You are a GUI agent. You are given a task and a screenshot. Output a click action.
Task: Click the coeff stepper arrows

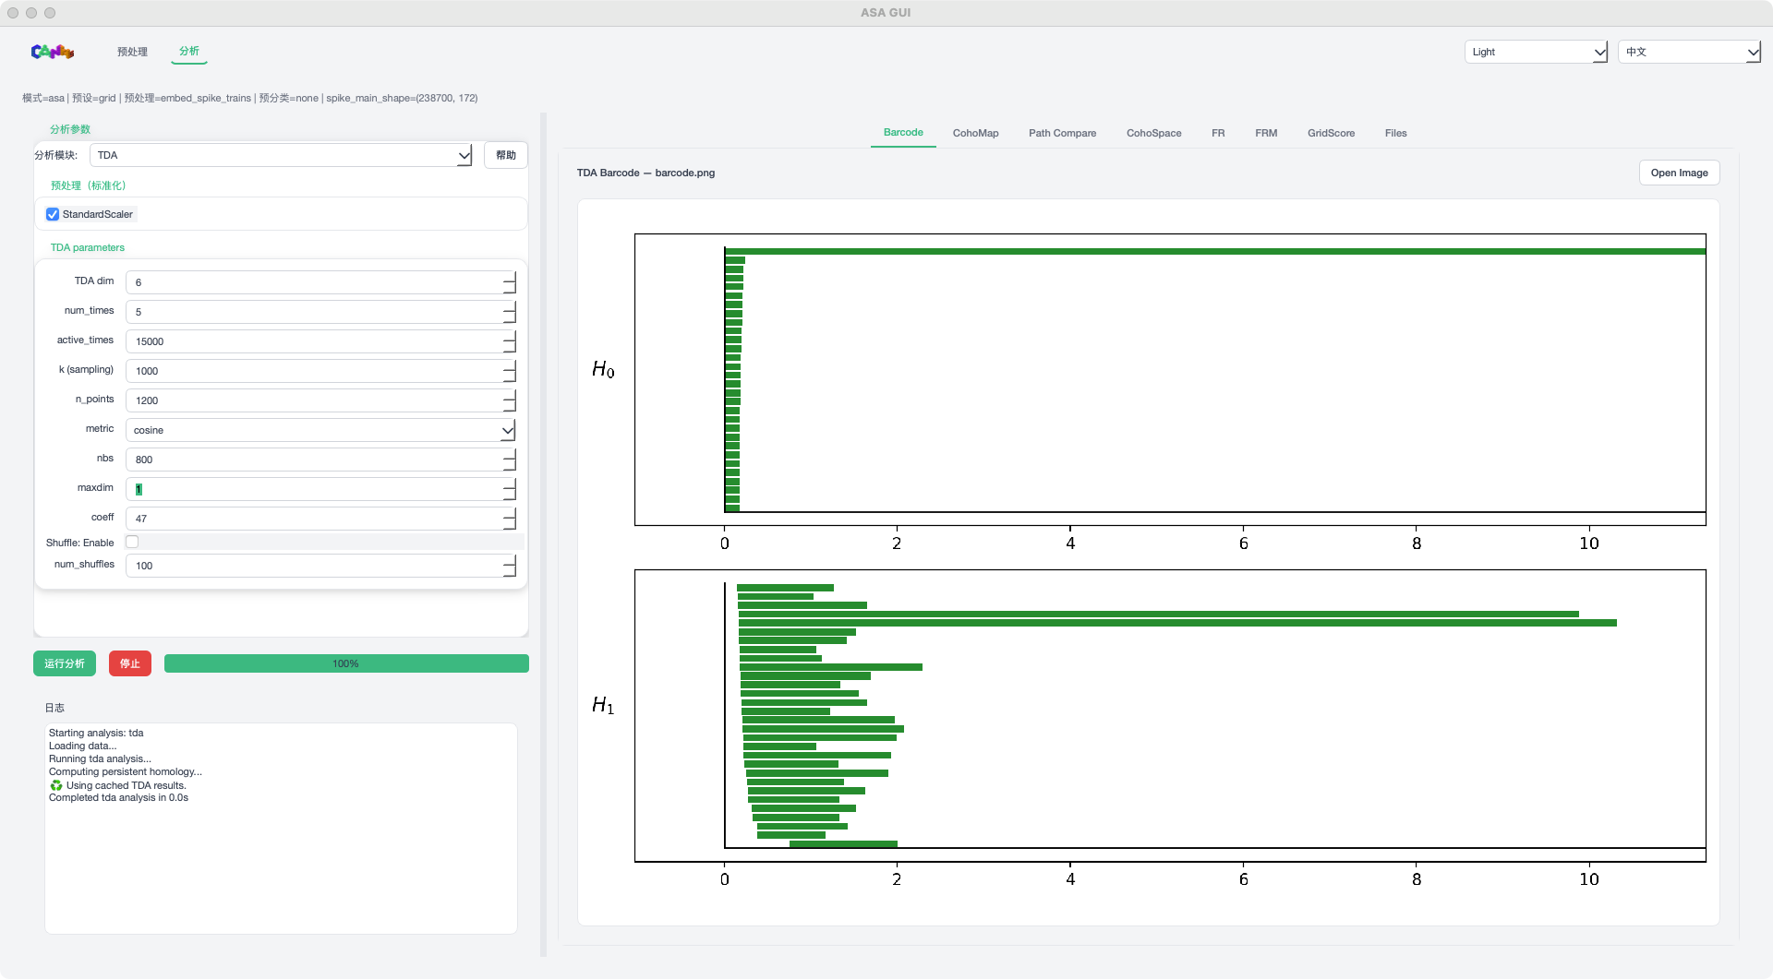509,519
